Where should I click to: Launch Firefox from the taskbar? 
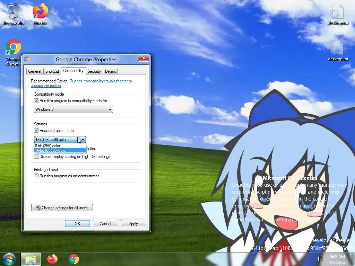pyautogui.click(x=52, y=259)
